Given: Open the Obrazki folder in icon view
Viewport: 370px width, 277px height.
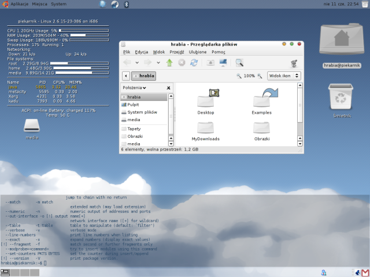Looking at the screenshot, I should [x=262, y=132].
